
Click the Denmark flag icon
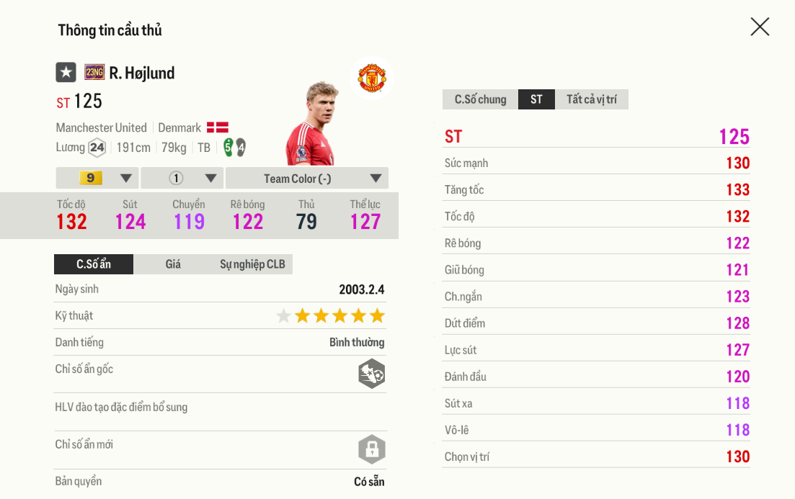(x=218, y=127)
